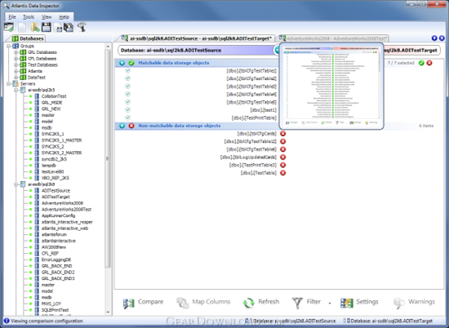Click the database connect icon with green check
Viewport: 449px width, 328px height.
pos(9,28)
